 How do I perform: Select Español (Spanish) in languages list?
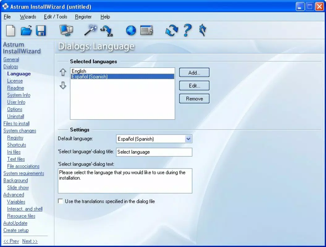pyautogui.click(x=122, y=77)
